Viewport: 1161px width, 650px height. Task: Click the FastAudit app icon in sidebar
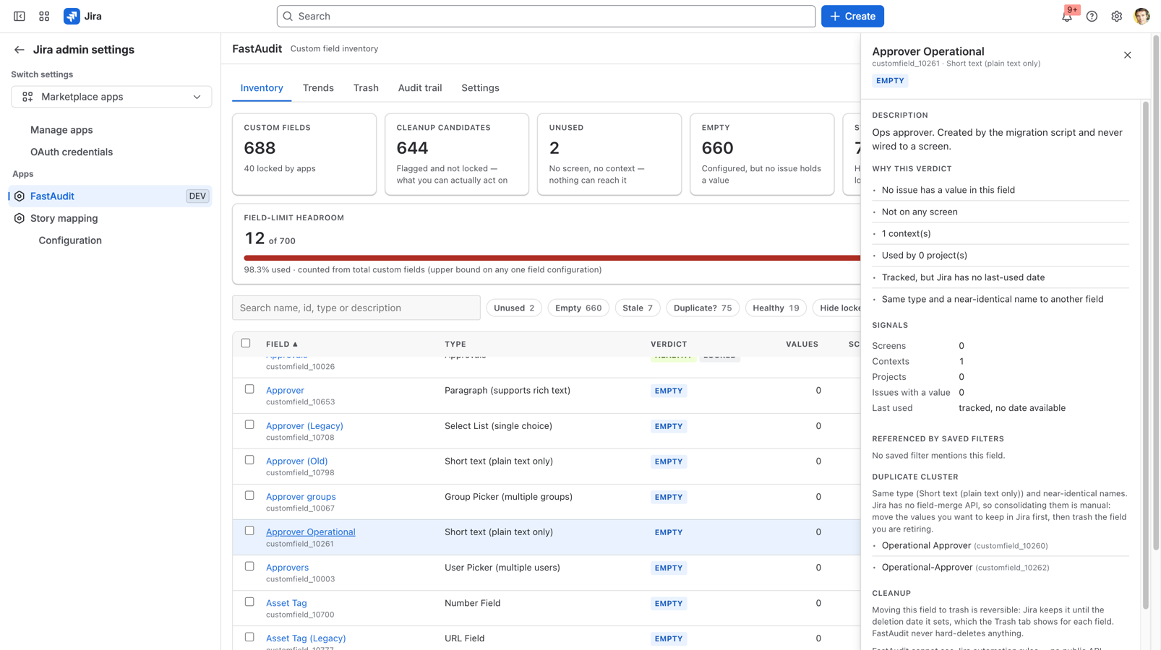20,196
